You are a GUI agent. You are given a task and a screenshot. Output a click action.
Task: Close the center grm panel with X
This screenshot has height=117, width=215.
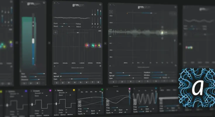click(55, 3)
